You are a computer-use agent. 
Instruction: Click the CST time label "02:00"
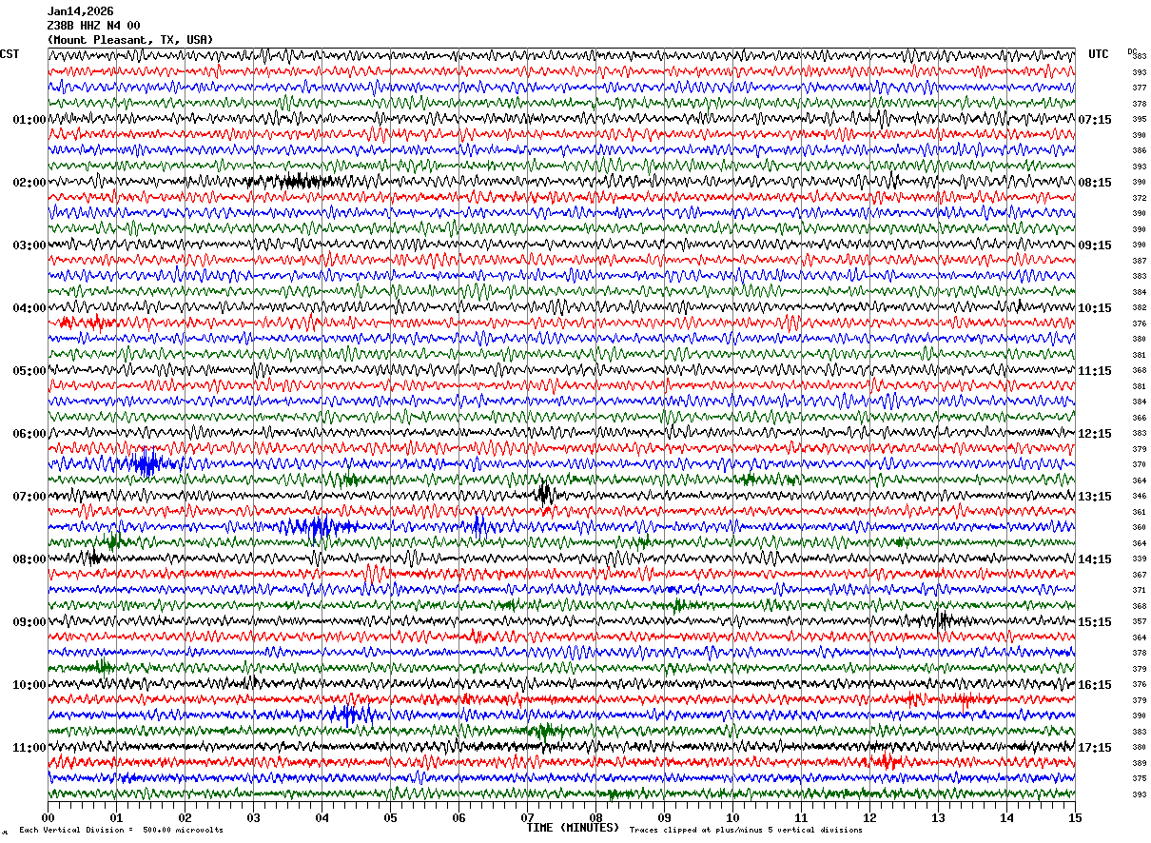(29, 183)
